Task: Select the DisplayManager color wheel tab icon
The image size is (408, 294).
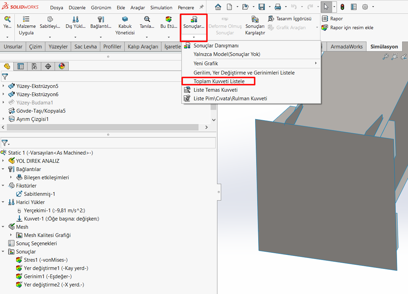Action: (x=62, y=66)
